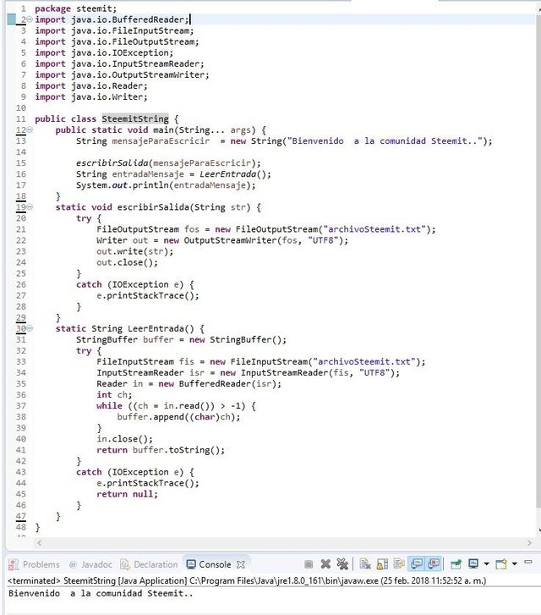Click the StringBuffer buffer declaration line
Screen dimensions: 541x615
click(181, 339)
